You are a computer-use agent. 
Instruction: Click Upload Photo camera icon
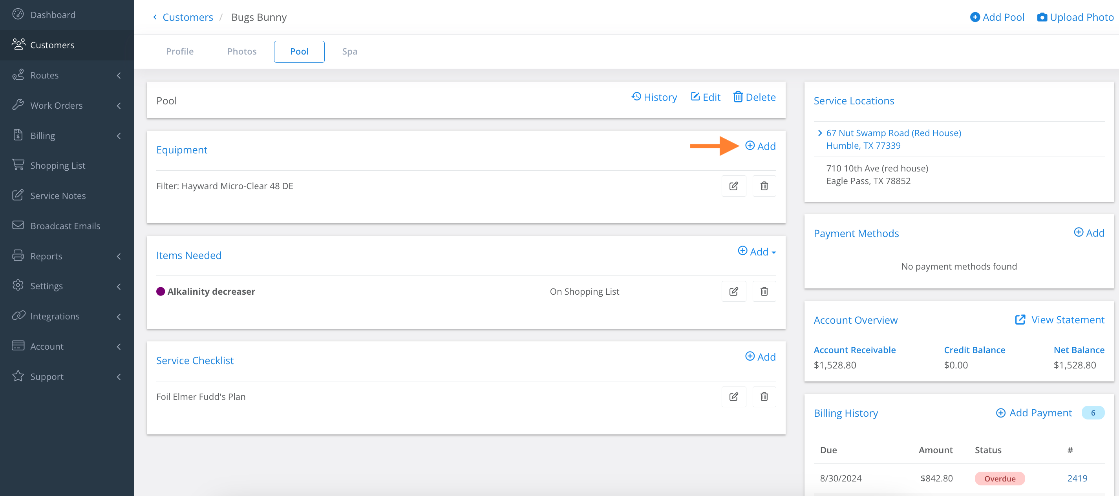(1042, 17)
